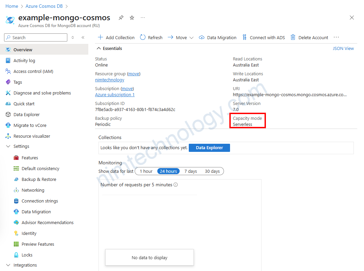Select the 1 hour time range
Screen dimensions: 364x271
click(146, 171)
